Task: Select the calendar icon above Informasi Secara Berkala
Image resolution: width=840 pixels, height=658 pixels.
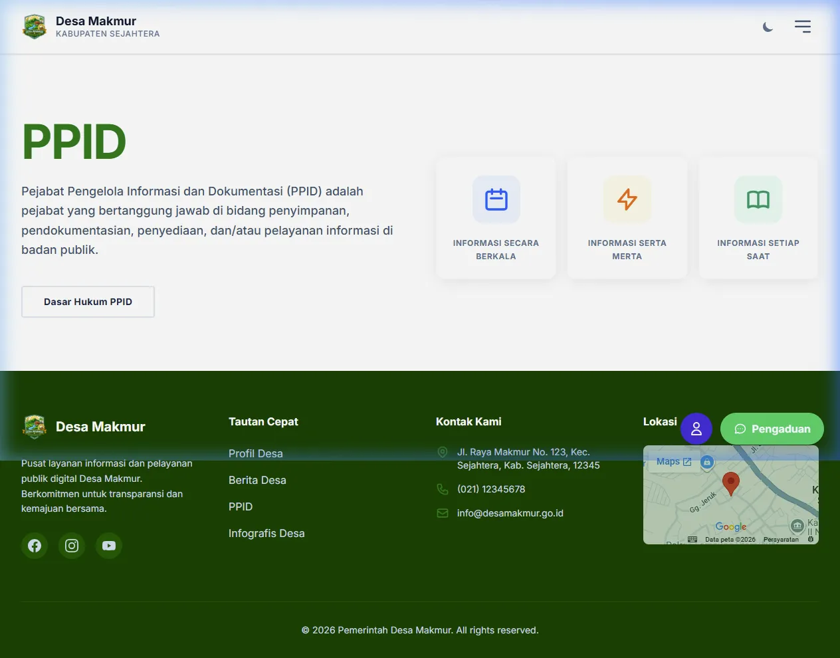Action: coord(496,199)
